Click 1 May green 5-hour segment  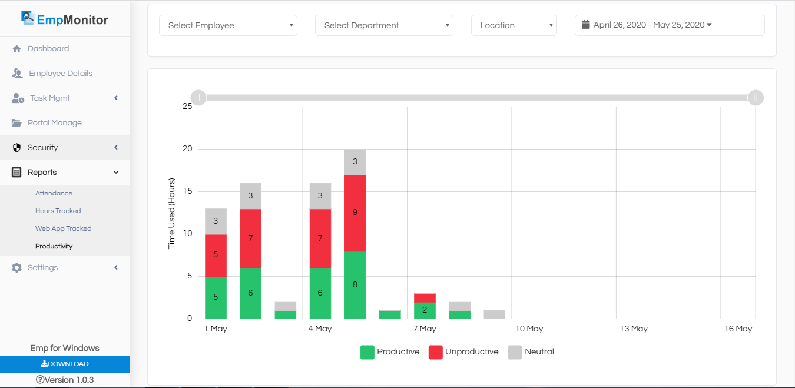216,297
